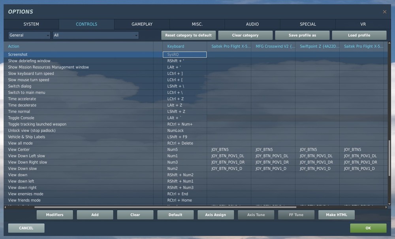Select the SysRQ keyboard binding cell
Screen dimensions: 395x239
[184, 54]
